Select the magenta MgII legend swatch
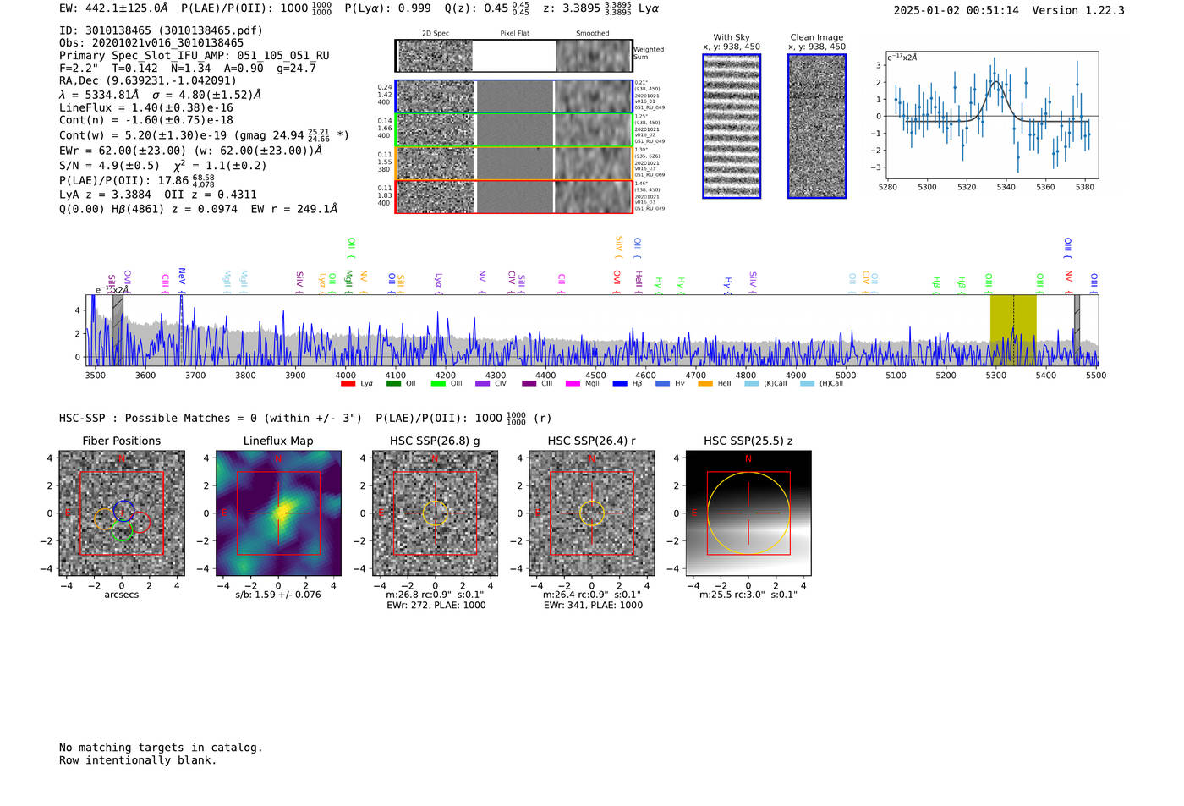Screen dimensions: 1184x806 tap(573, 384)
